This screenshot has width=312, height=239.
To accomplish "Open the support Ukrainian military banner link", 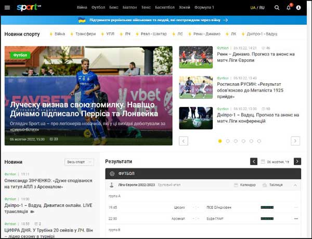I will pos(155,20).
